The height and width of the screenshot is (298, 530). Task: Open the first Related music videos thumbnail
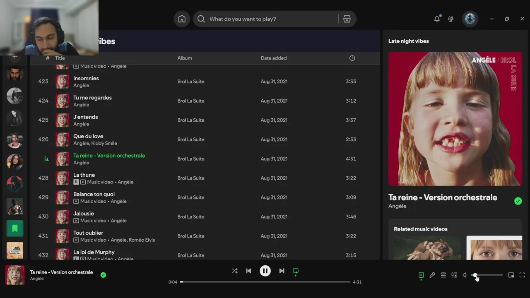tap(427, 248)
